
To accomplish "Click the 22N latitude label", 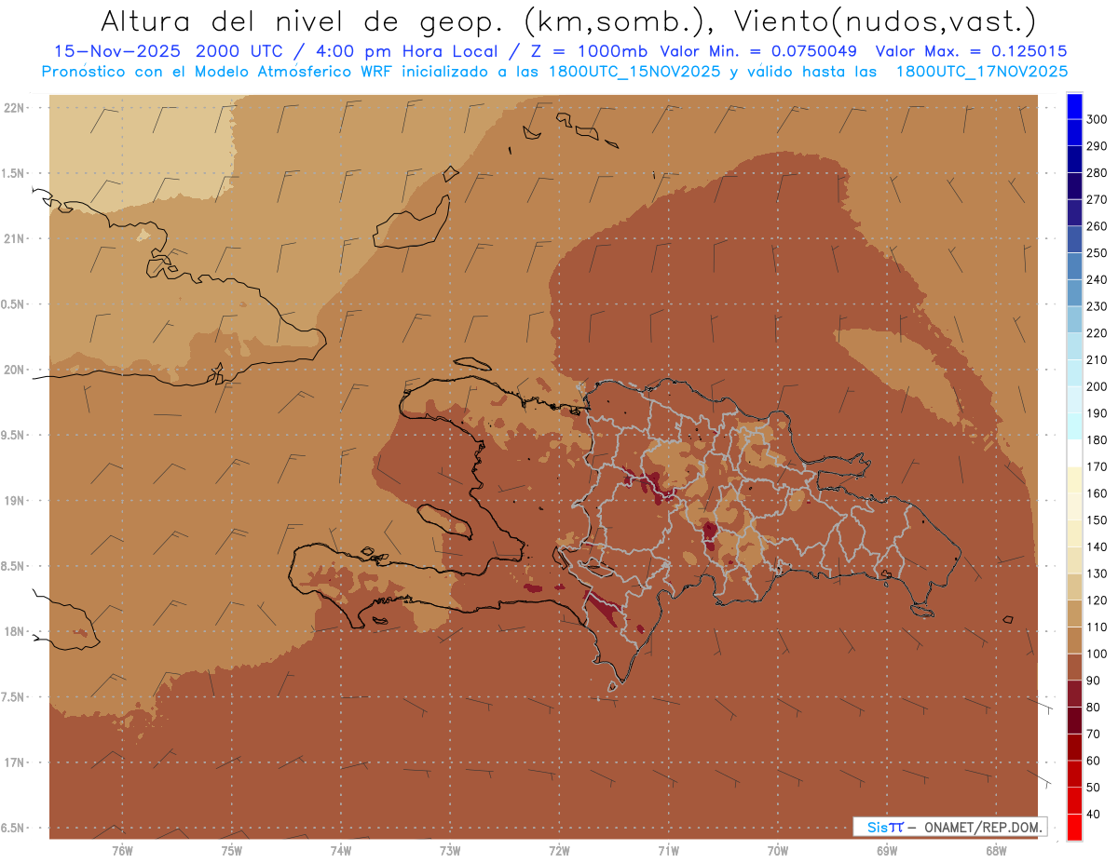I will point(16,107).
